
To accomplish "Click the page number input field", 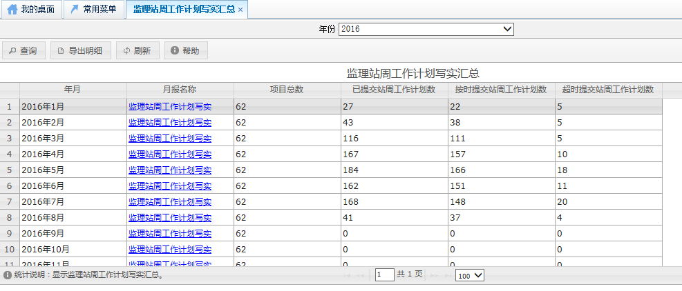I will tap(384, 274).
